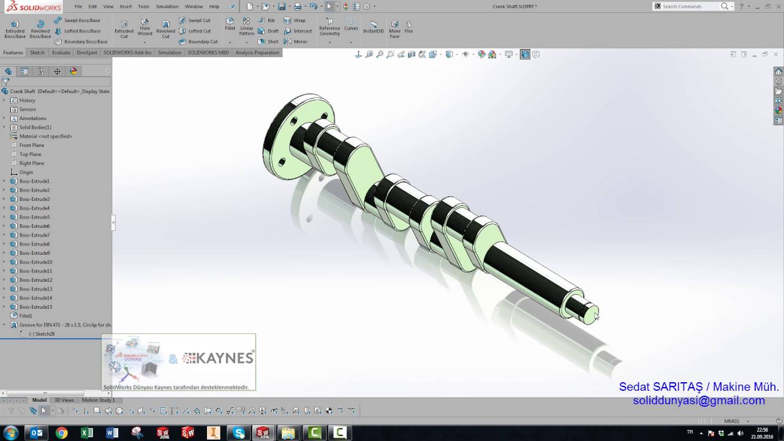Image resolution: width=784 pixels, height=441 pixels.
Task: Open Google Chrome from the taskbar
Action: [x=61, y=433]
